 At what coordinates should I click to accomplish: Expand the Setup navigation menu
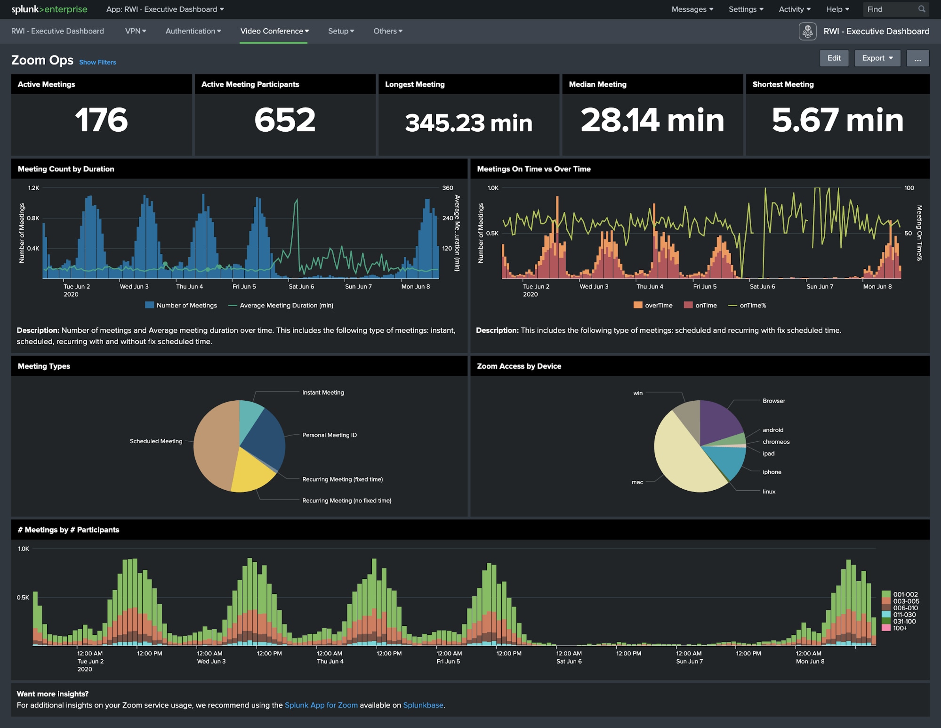pyautogui.click(x=341, y=31)
